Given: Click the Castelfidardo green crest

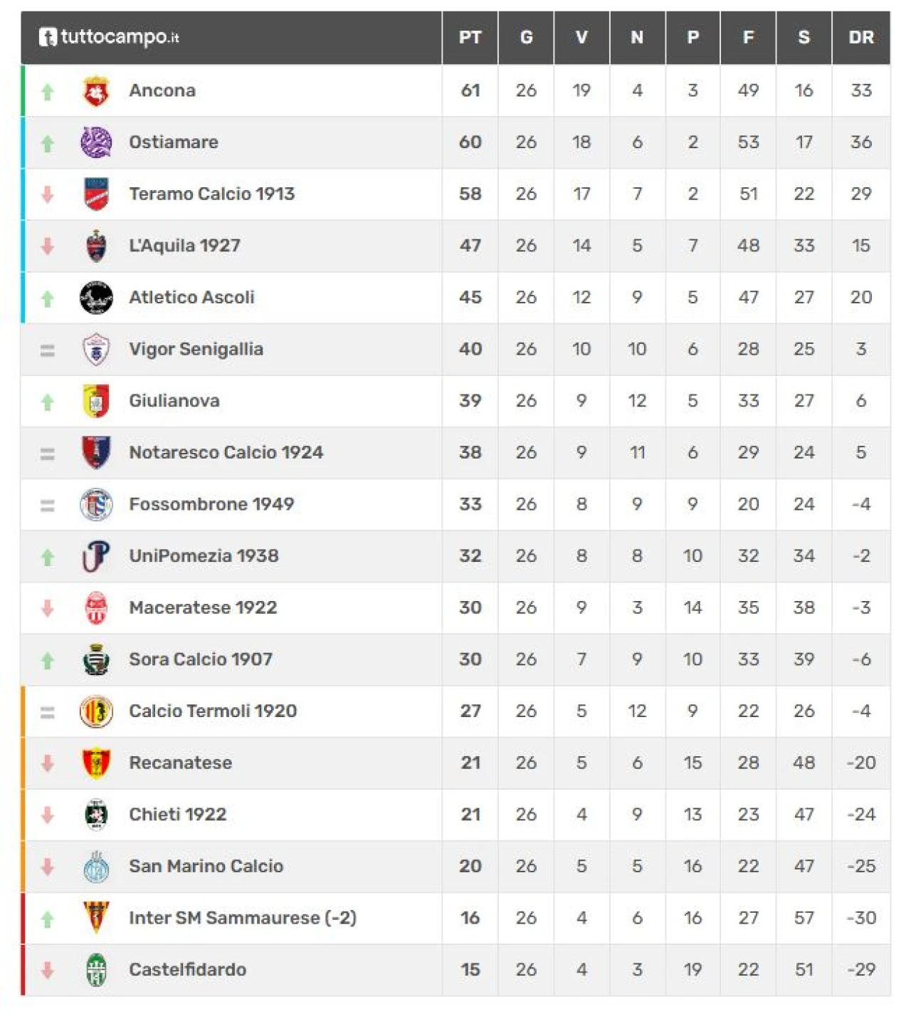Looking at the screenshot, I should [x=96, y=970].
